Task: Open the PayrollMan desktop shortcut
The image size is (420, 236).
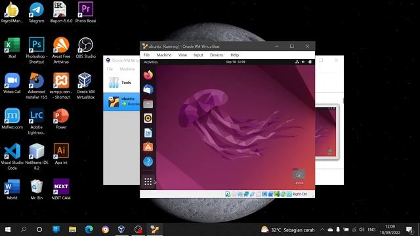Action: 12,12
